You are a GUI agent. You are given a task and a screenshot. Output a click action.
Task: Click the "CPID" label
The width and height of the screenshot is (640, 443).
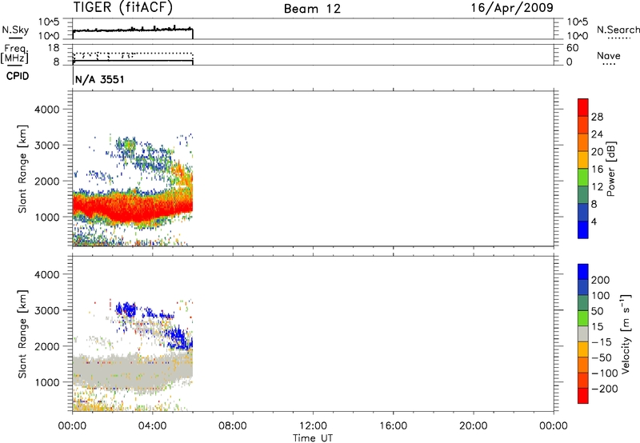pos(18,76)
